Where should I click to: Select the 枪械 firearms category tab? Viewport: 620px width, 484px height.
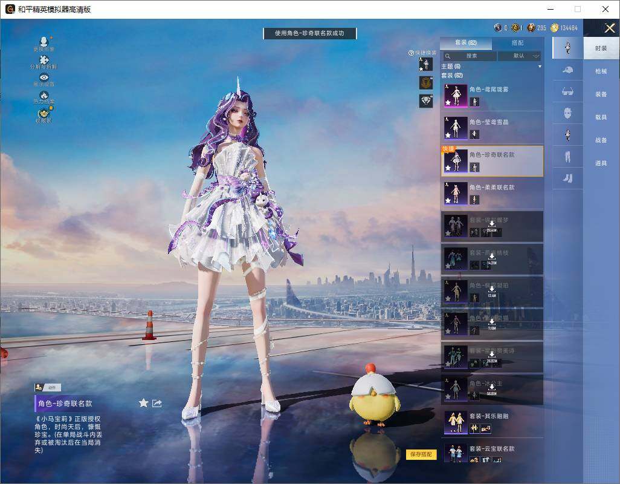click(x=601, y=71)
